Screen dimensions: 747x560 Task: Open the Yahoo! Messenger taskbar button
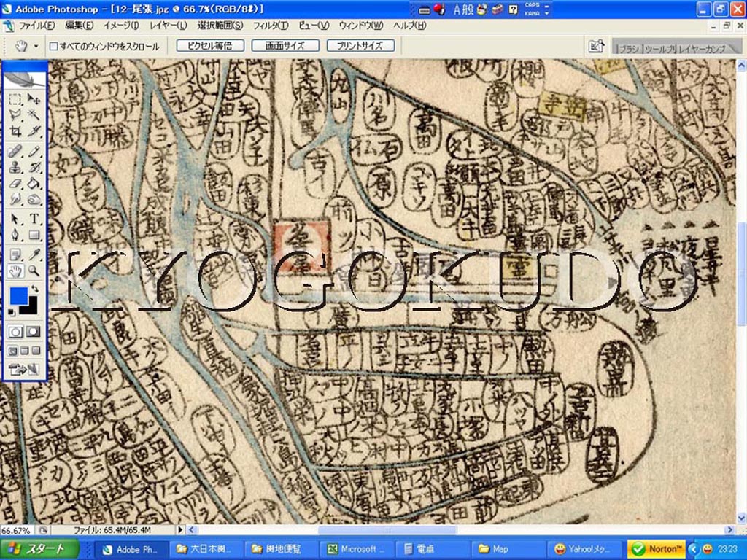pos(583,549)
